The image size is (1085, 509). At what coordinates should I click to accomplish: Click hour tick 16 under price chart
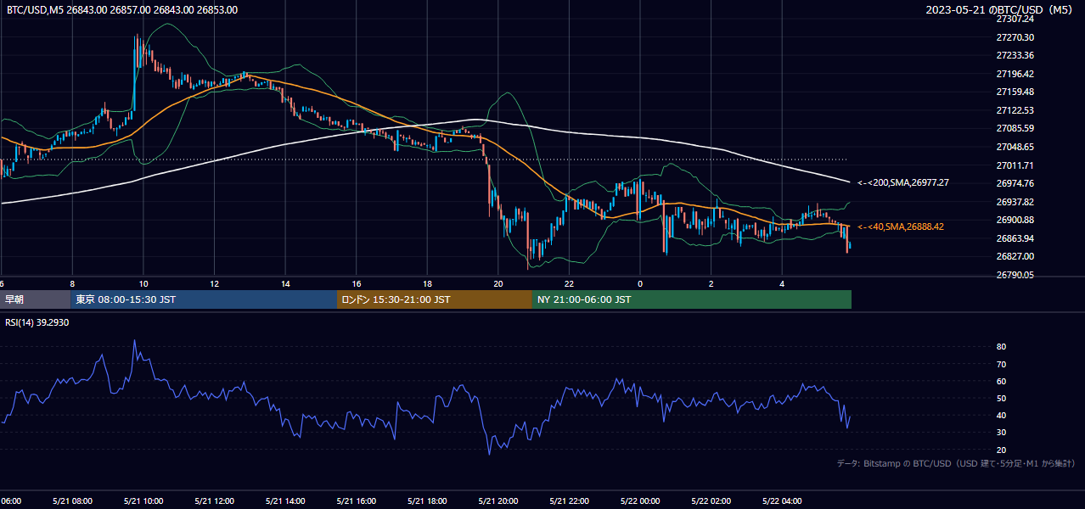[x=357, y=283]
